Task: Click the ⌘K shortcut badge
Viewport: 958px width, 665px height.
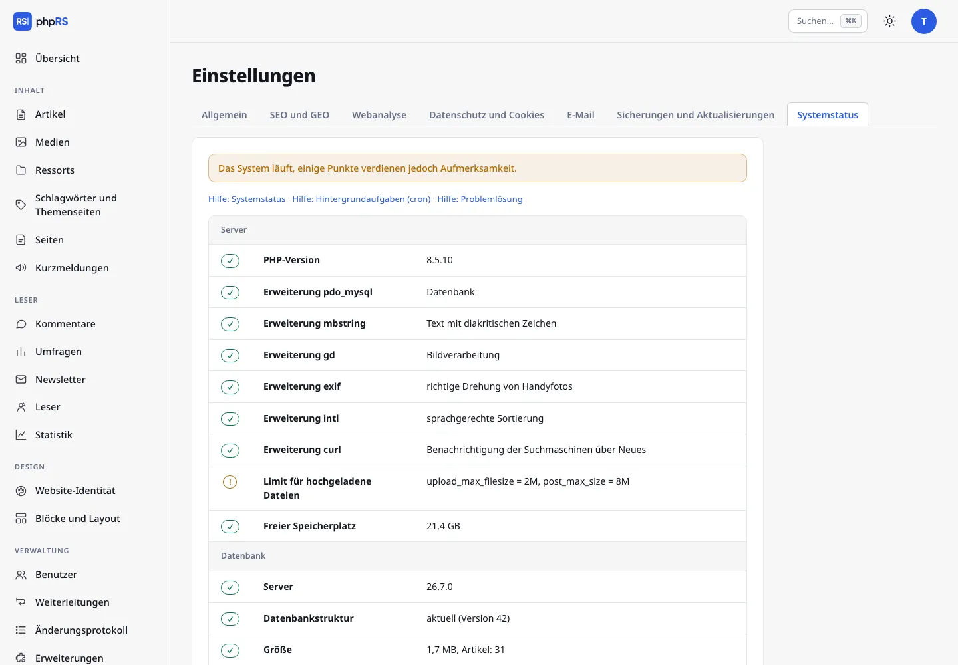Action: (851, 21)
